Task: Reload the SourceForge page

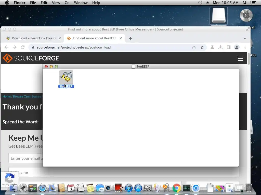Action: coord(23,47)
